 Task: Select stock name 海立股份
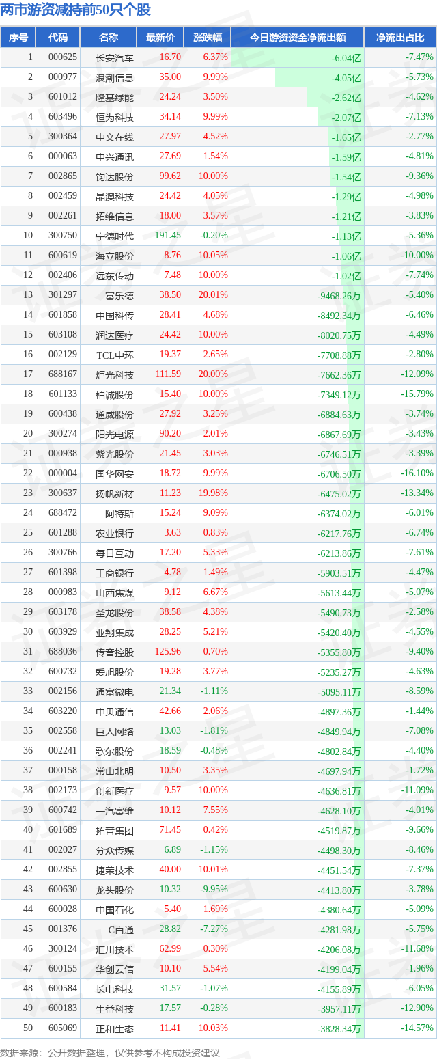(115, 256)
